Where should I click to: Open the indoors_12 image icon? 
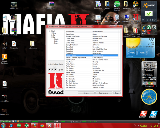pyautogui.click(x=4, y=112)
